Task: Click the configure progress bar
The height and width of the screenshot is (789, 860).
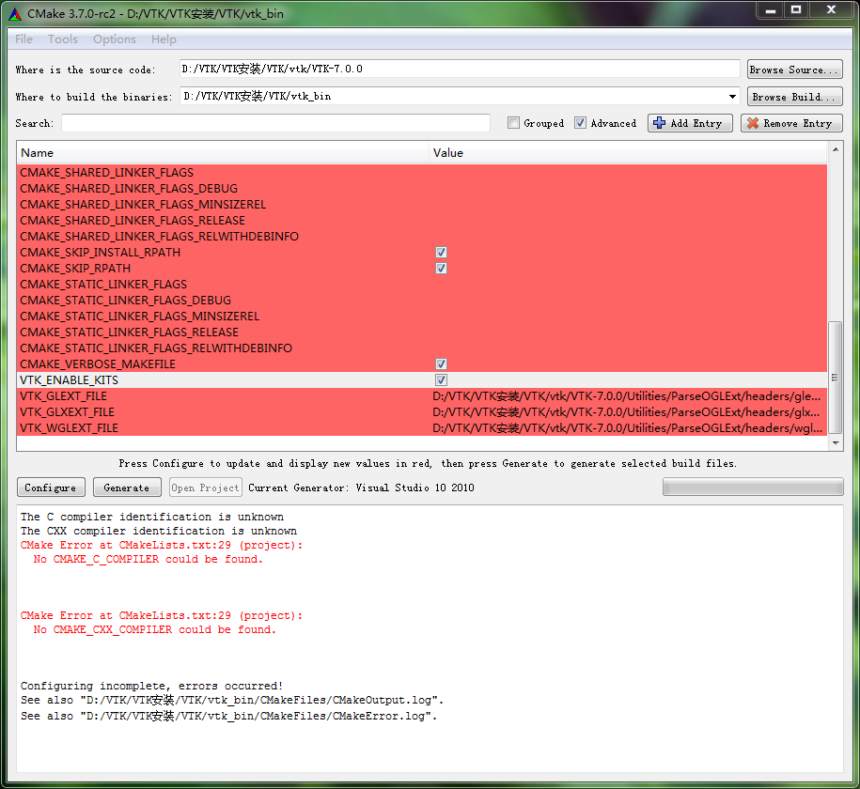Action: pyautogui.click(x=753, y=487)
